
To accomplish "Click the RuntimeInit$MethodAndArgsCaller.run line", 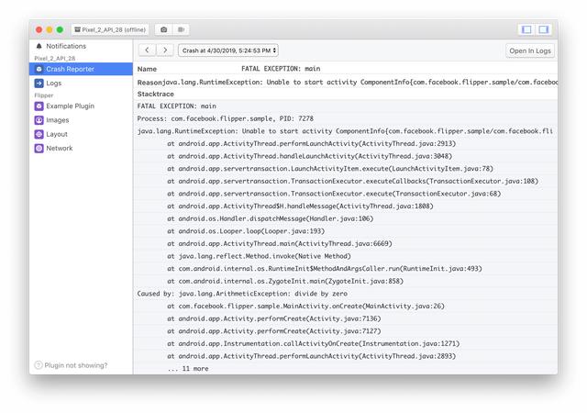I will (324, 268).
